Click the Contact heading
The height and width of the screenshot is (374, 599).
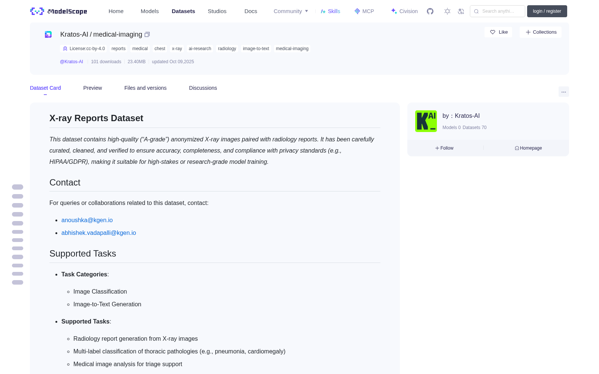tap(65, 183)
